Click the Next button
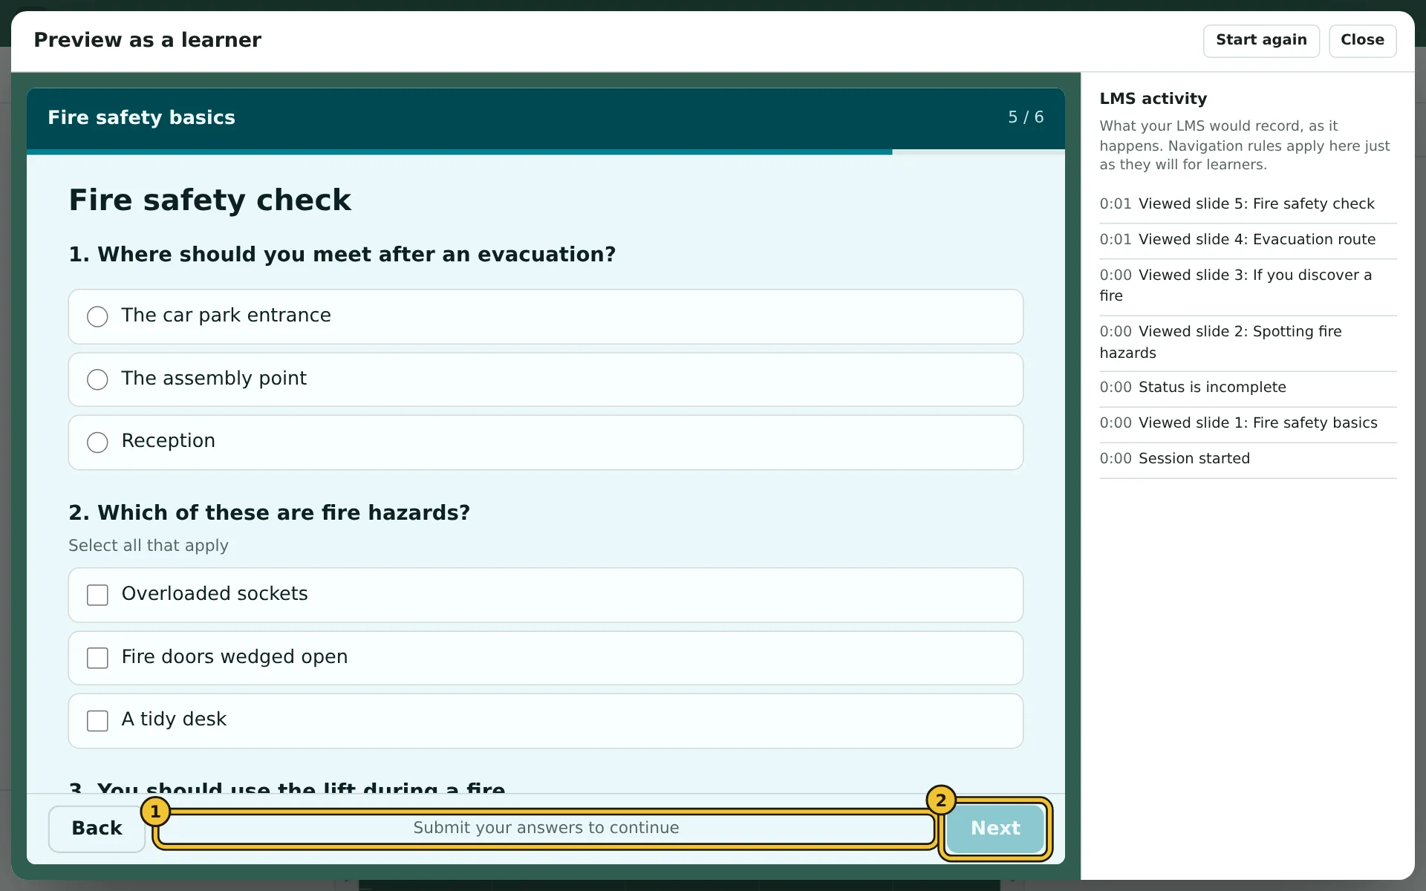This screenshot has width=1426, height=891. pyautogui.click(x=995, y=829)
